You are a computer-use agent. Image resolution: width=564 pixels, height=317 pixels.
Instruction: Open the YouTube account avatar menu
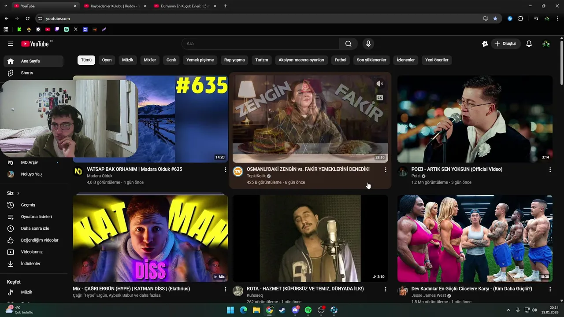(x=546, y=44)
